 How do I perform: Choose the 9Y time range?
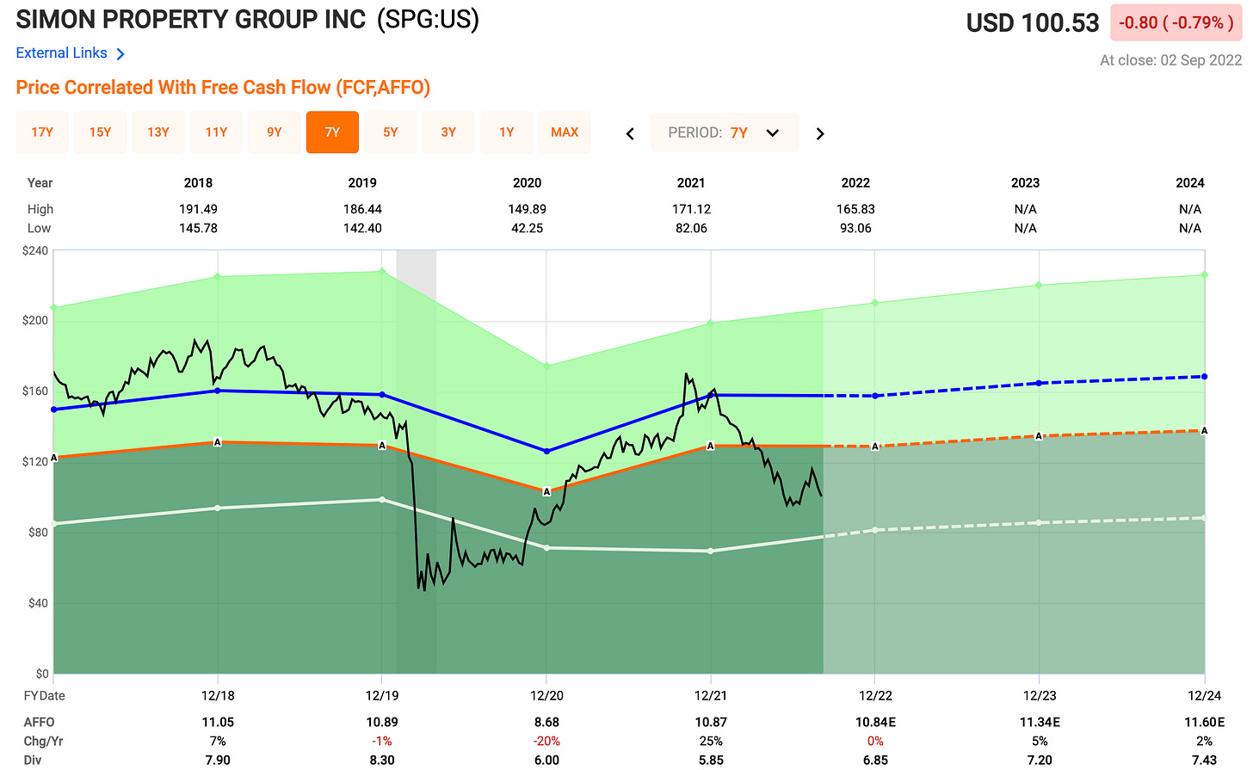pos(275,132)
